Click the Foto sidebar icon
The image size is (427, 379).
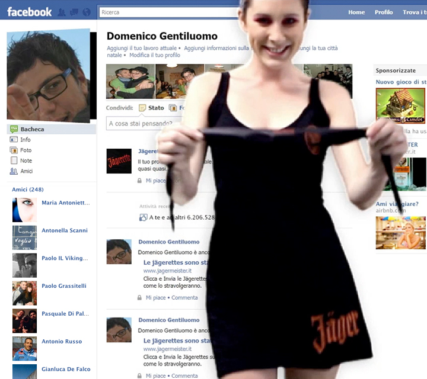14,150
